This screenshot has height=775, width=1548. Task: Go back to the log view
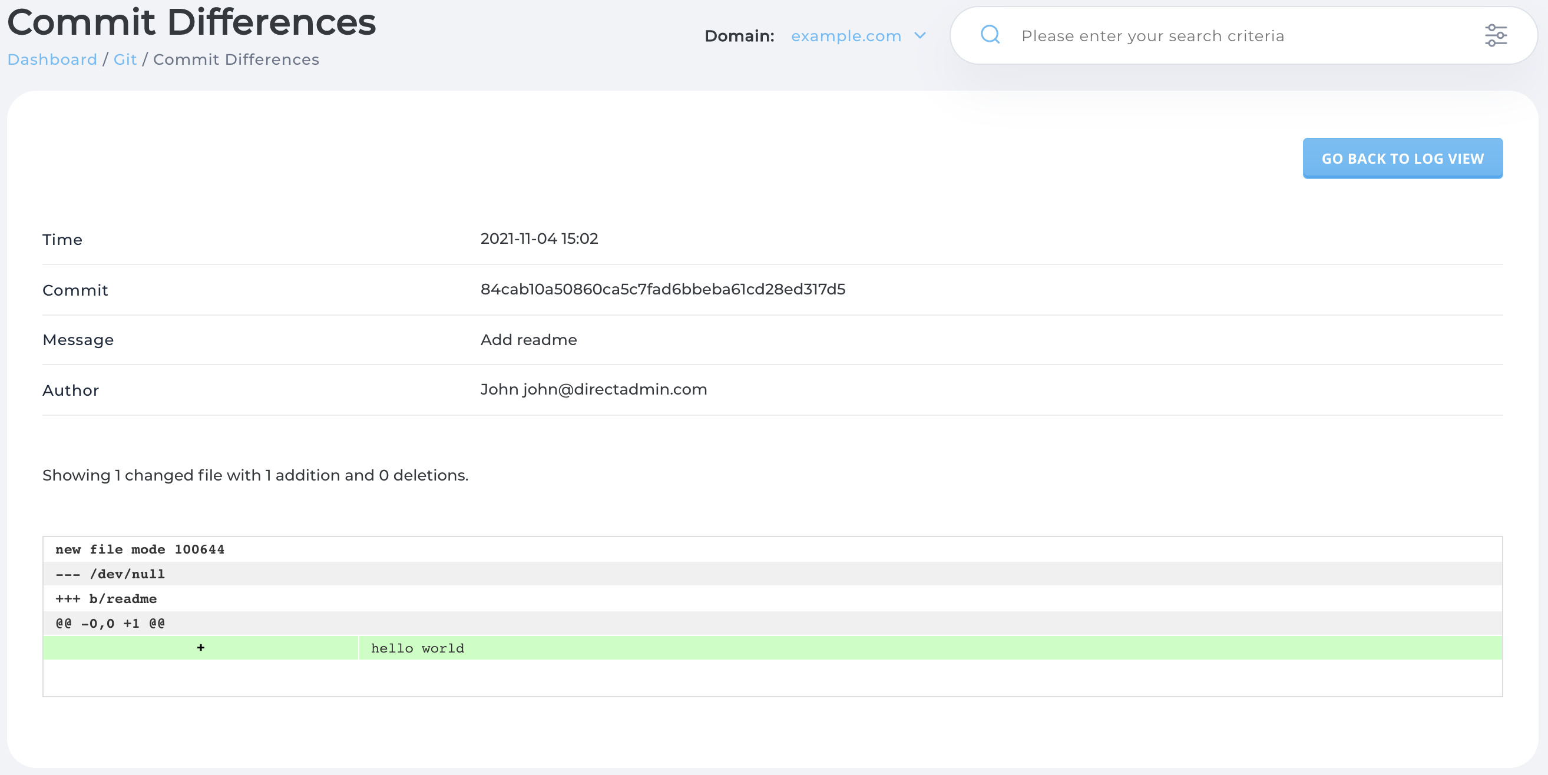tap(1402, 158)
